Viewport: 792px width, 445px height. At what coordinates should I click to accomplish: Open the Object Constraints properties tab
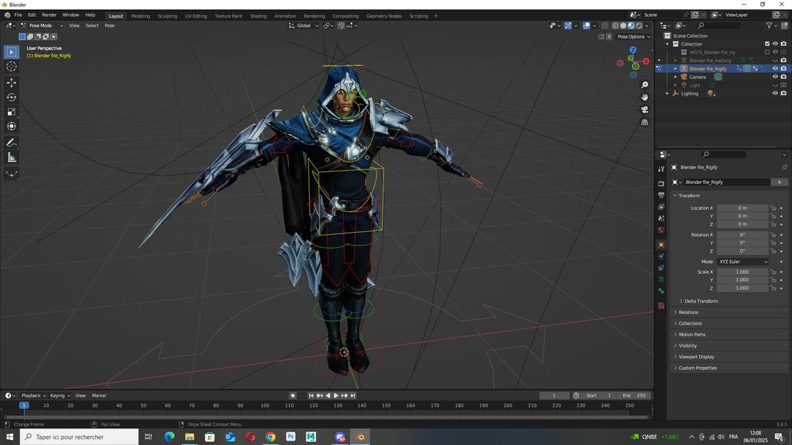click(x=661, y=268)
